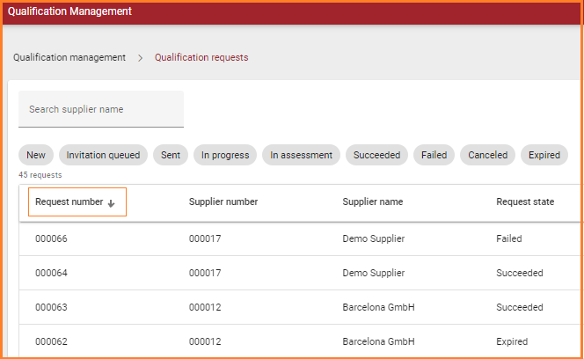Image resolution: width=584 pixels, height=359 pixels.
Task: Select the Canceled filter chip
Action: click(x=487, y=155)
